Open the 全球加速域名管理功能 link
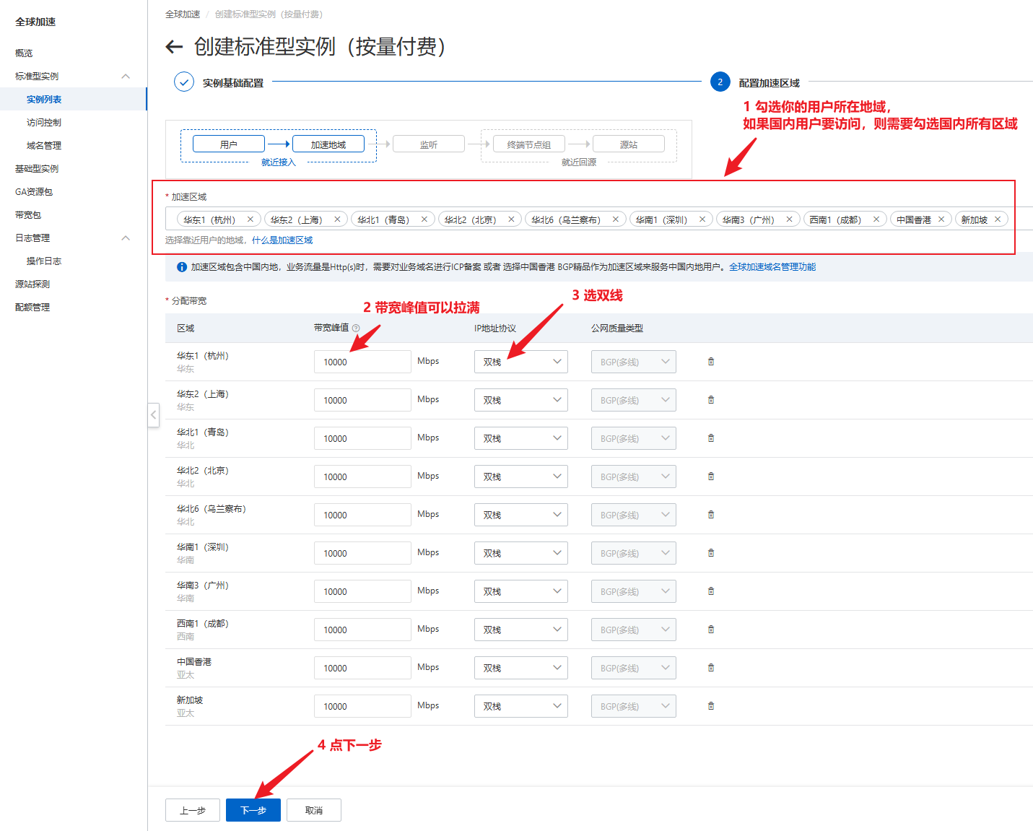The height and width of the screenshot is (831, 1033). point(772,267)
